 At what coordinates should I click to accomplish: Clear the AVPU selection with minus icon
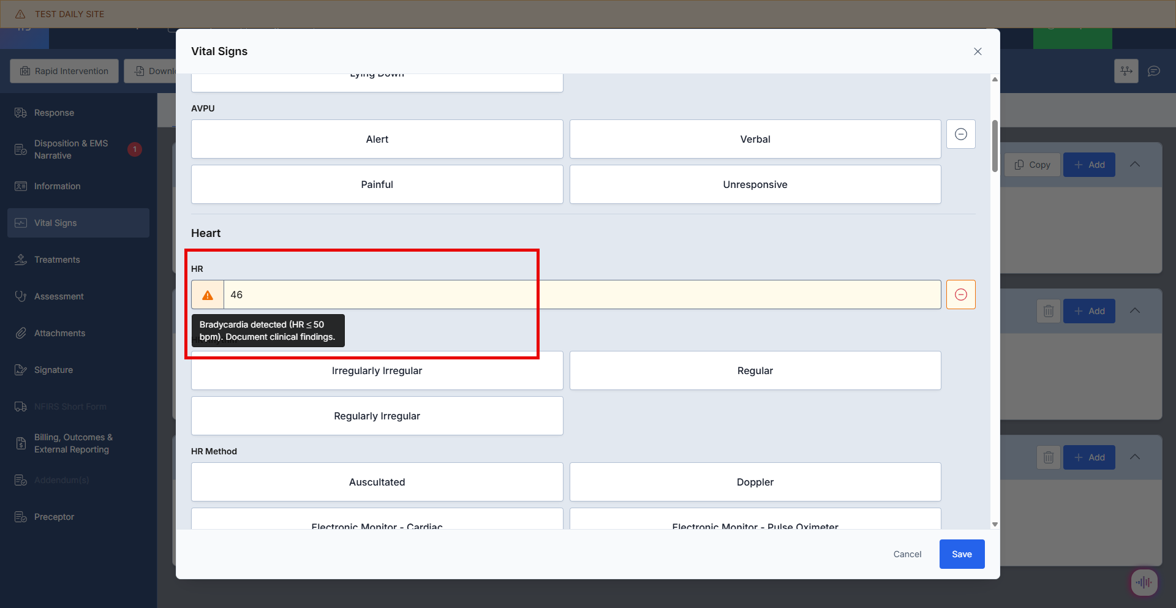coord(960,134)
